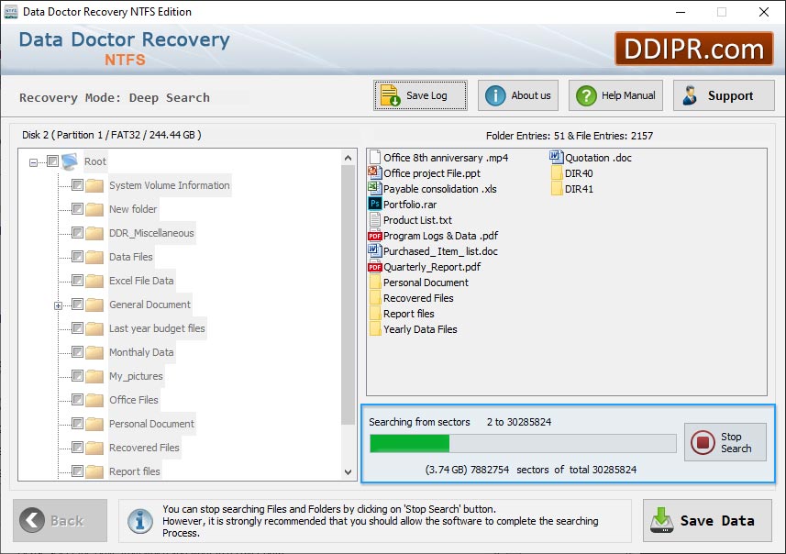This screenshot has width=786, height=554.
Task: Check the DDR_Miscellaneous checkbox
Action: (x=77, y=233)
